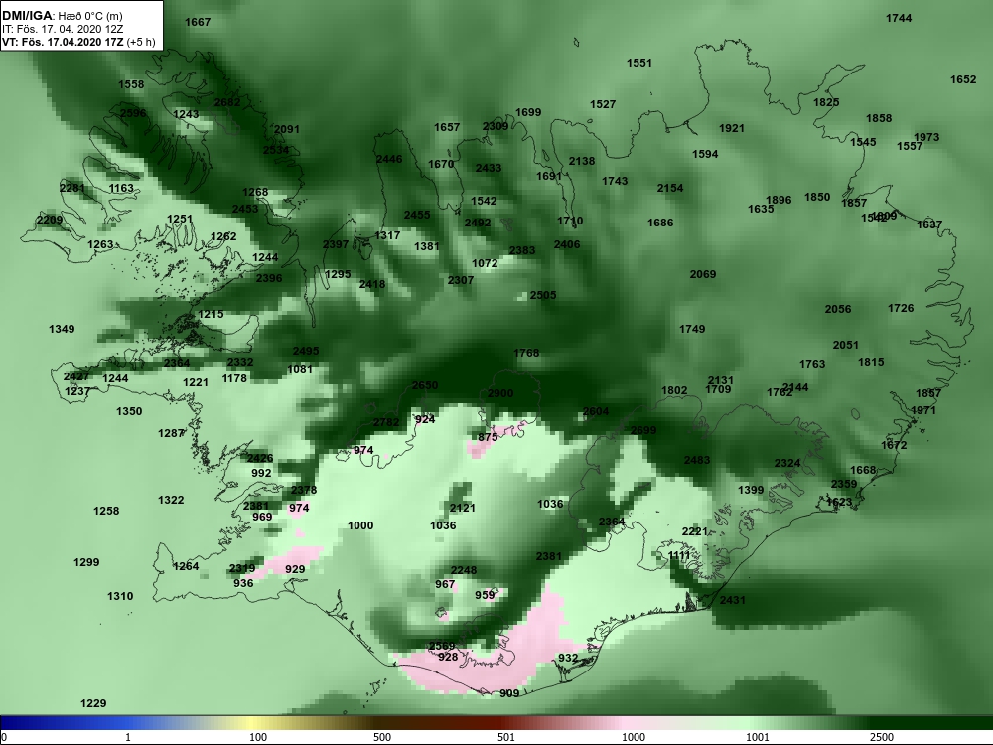Image resolution: width=993 pixels, height=745 pixels.
Task: Click the 'DMI/IGA' title in the header box
Action: (x=27, y=15)
